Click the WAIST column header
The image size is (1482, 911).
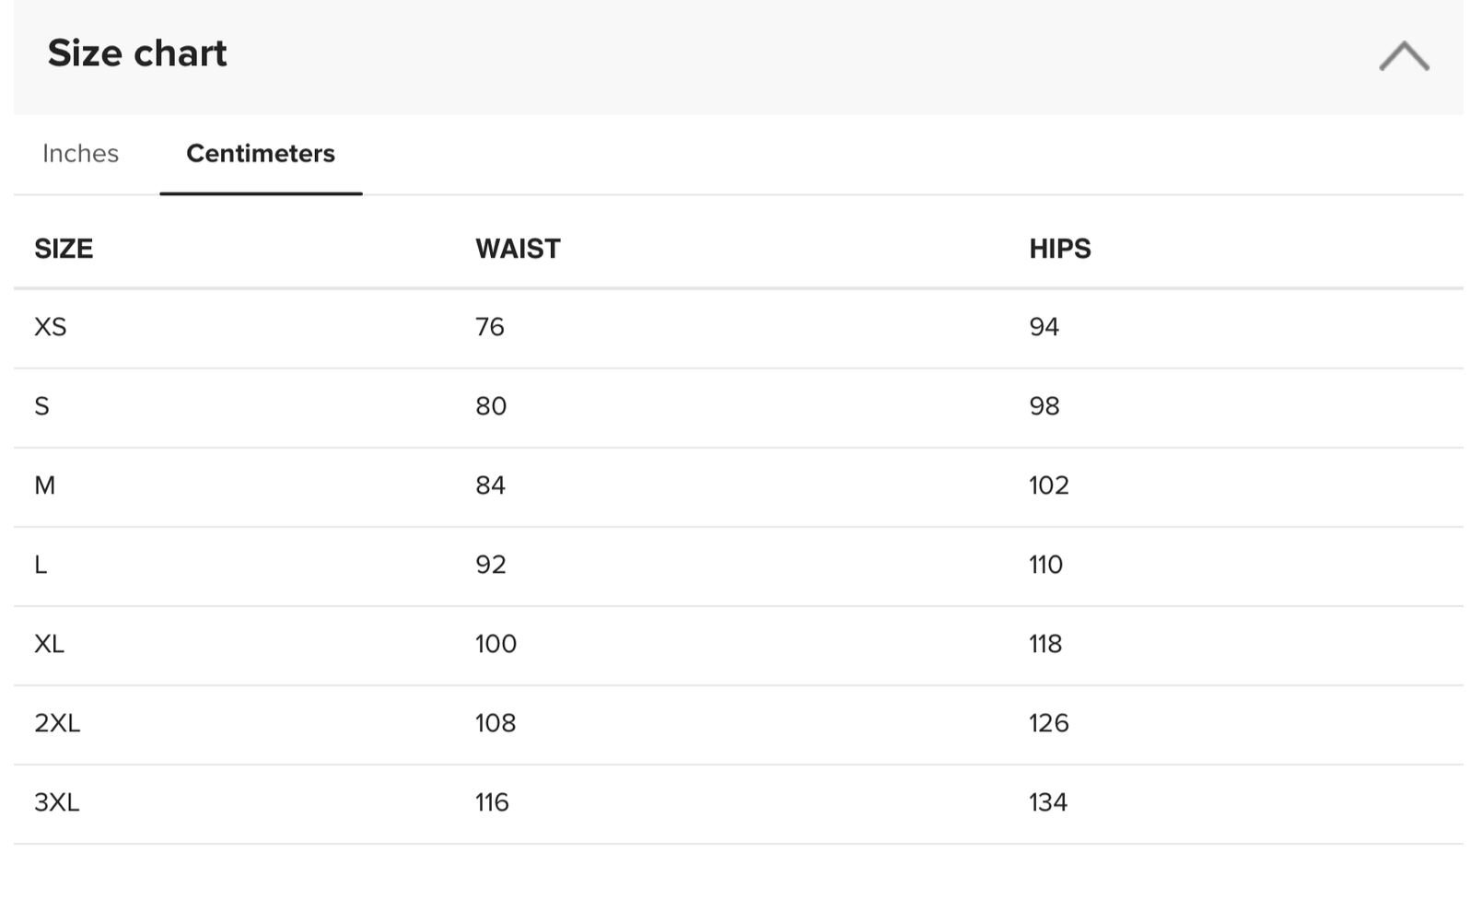518,249
